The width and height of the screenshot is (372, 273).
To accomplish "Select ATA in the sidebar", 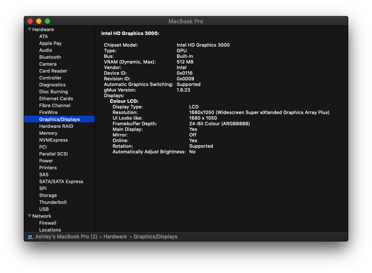I will click(x=44, y=36).
